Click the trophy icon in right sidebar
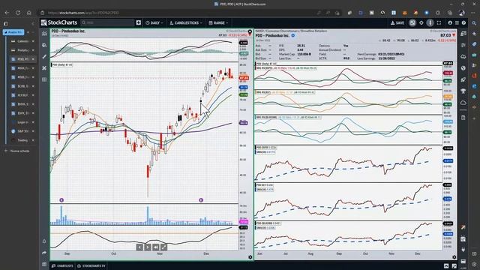The width and height of the screenshot is (480, 270). click(463, 91)
